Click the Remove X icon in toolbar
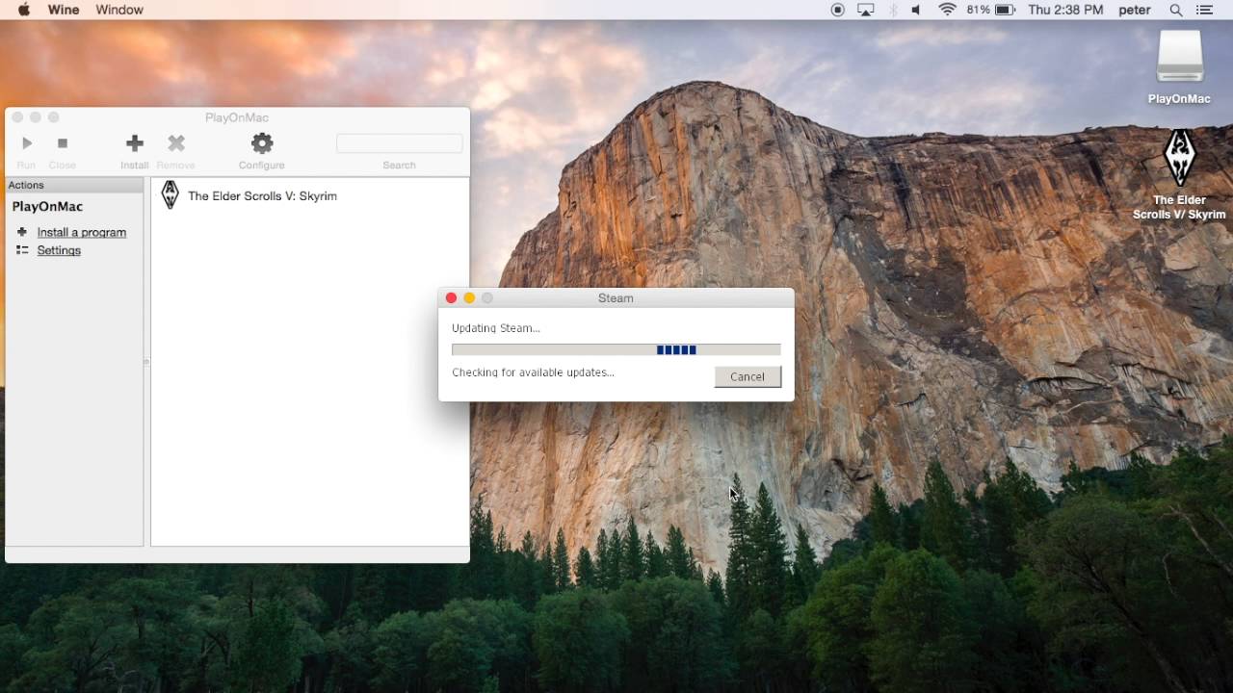Image resolution: width=1233 pixels, height=693 pixels. point(176,143)
